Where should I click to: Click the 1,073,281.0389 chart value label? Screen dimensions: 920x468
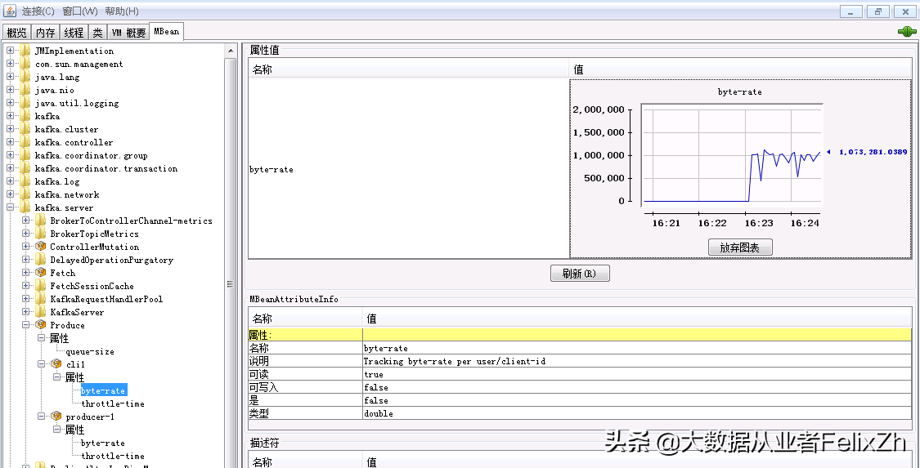[873, 152]
